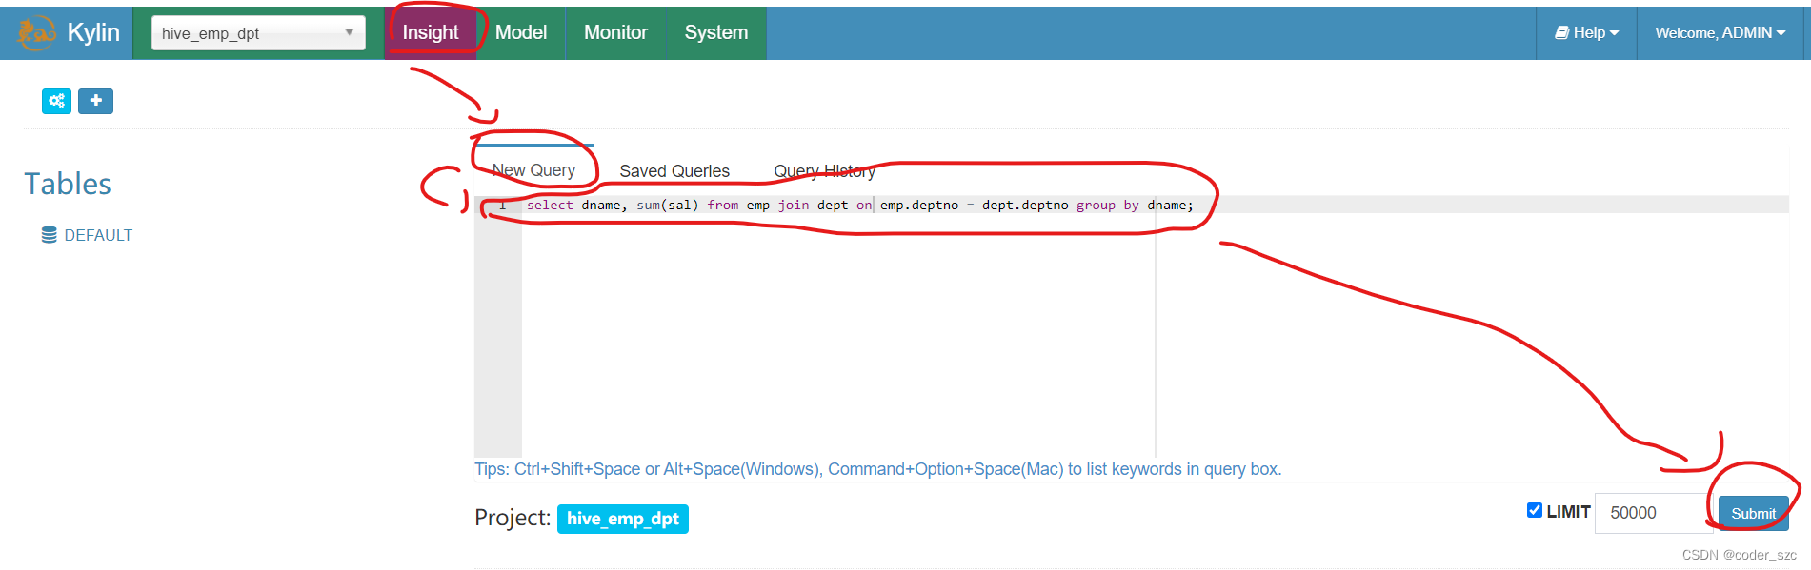Open the Welcome, ADMIN user menu
This screenshot has width=1811, height=570.
tap(1720, 32)
